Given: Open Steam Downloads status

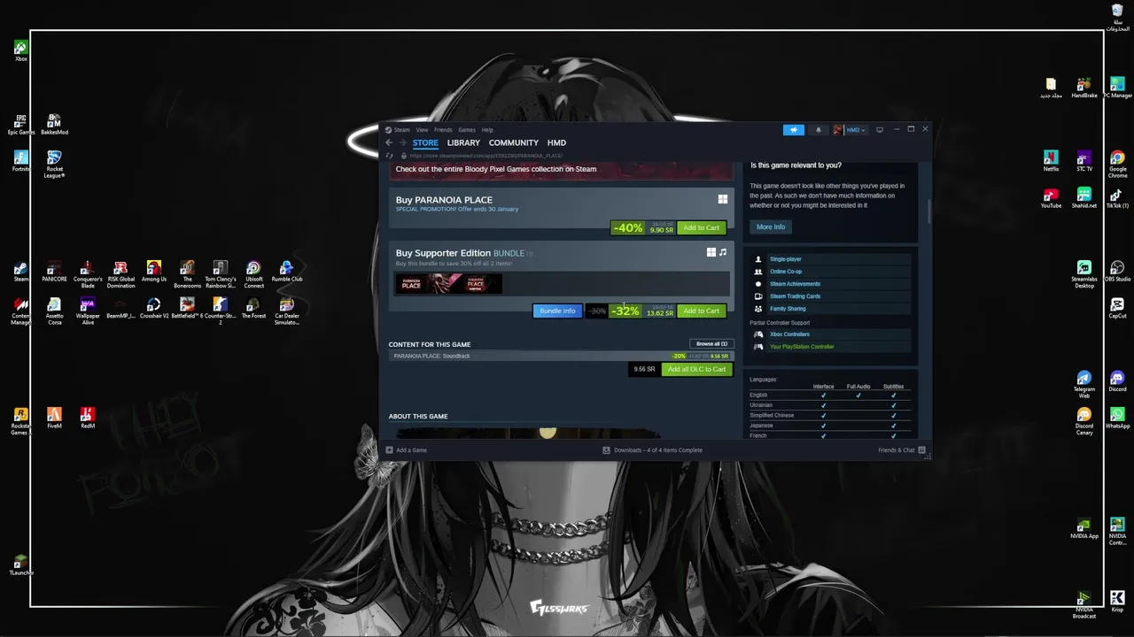Looking at the screenshot, I should click(653, 450).
